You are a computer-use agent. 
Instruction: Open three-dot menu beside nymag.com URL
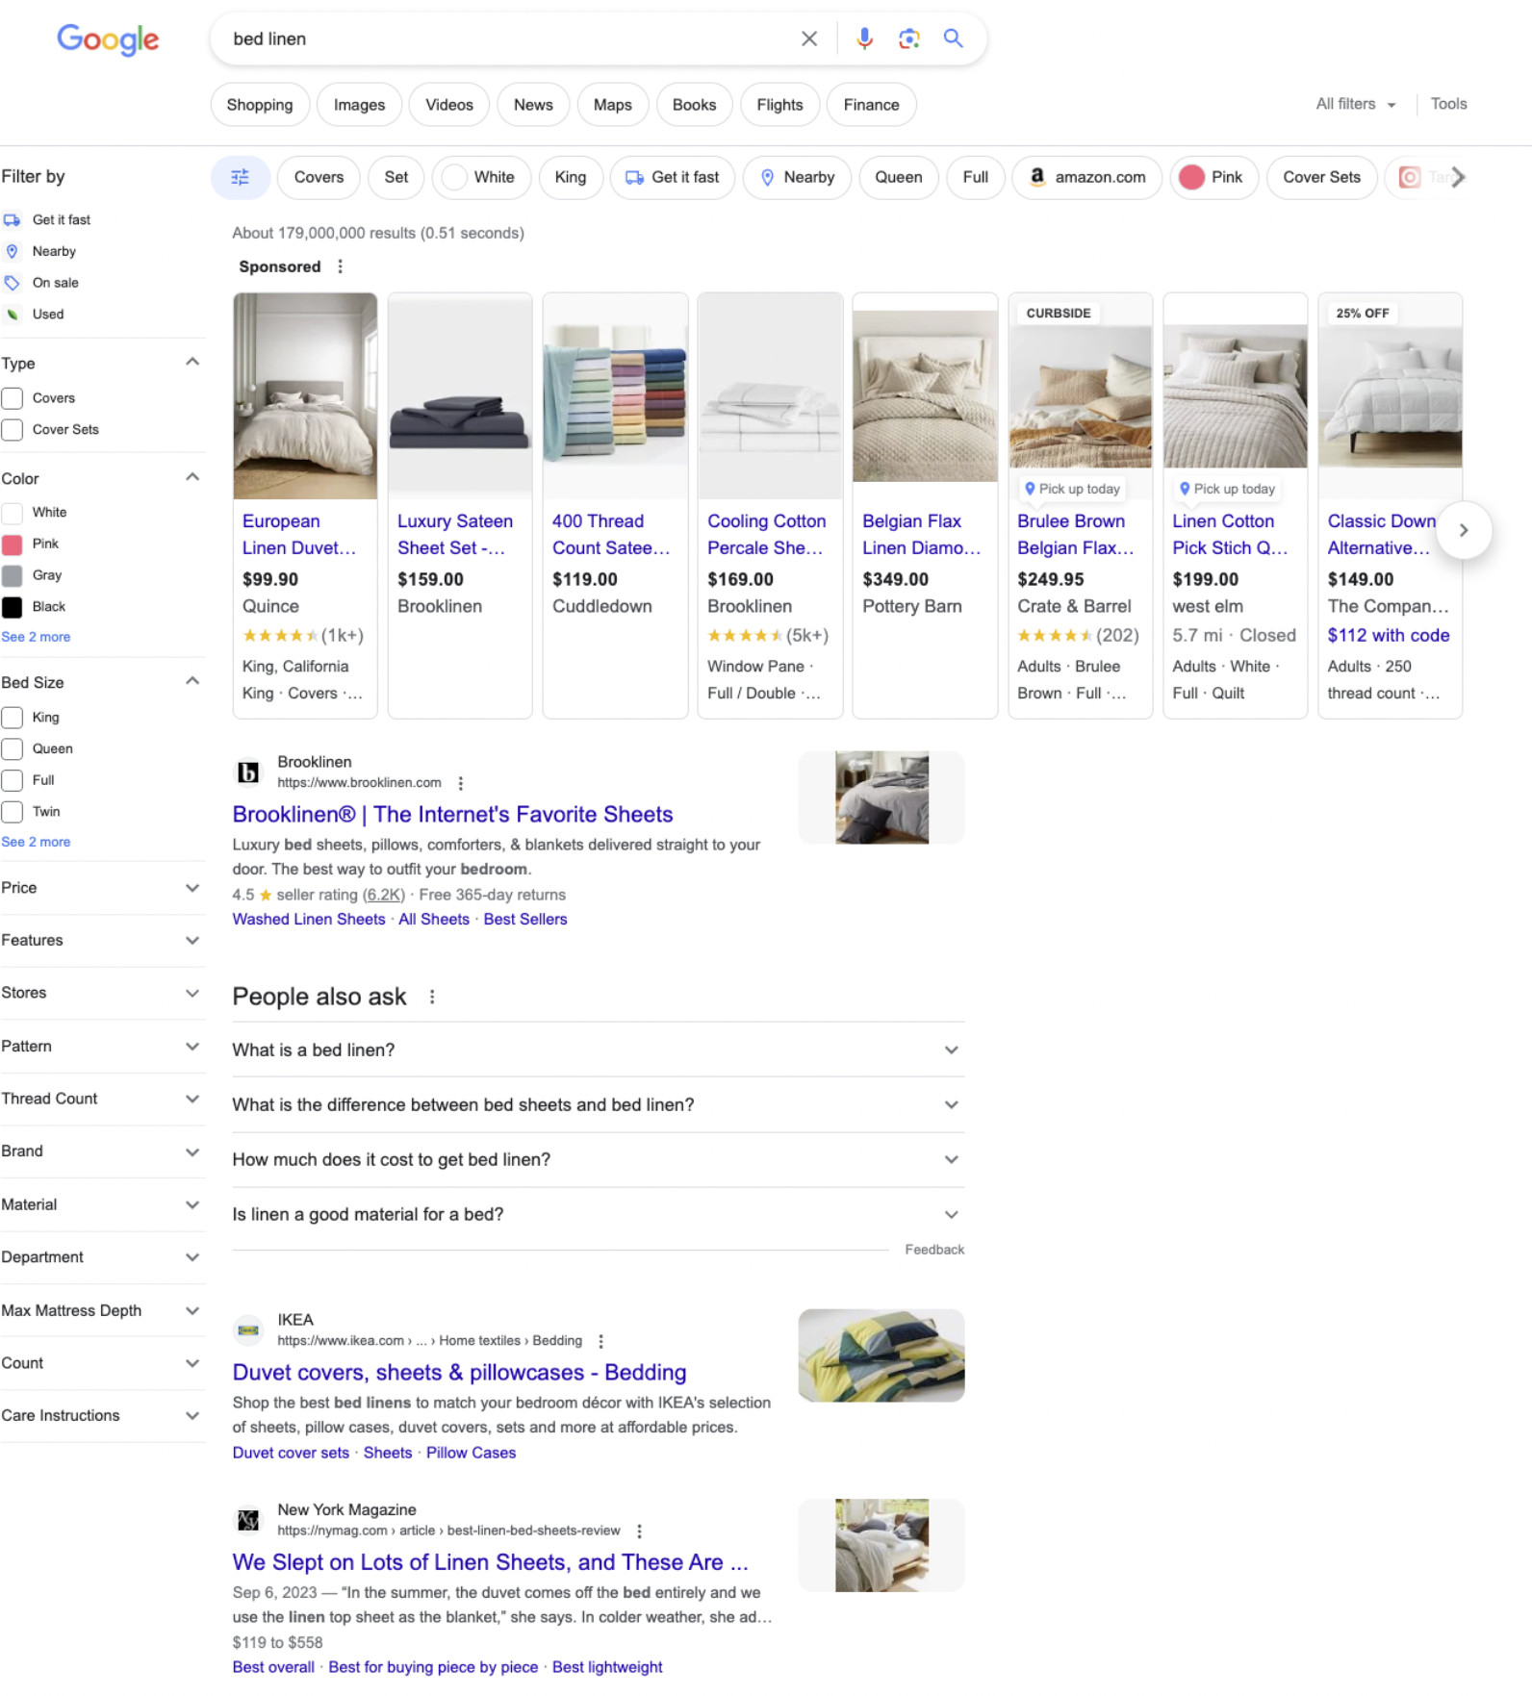[639, 1531]
